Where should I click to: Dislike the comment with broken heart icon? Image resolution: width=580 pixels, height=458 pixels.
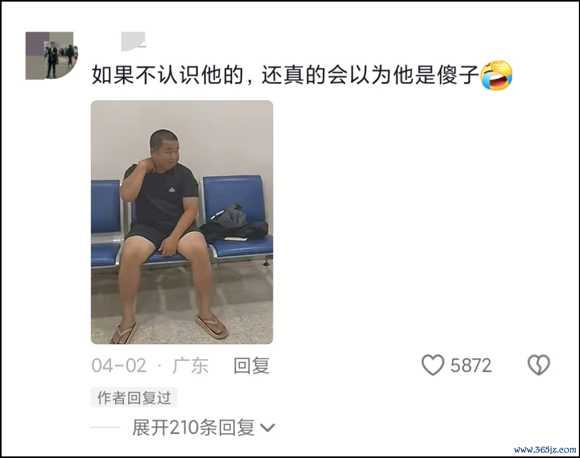(x=538, y=365)
